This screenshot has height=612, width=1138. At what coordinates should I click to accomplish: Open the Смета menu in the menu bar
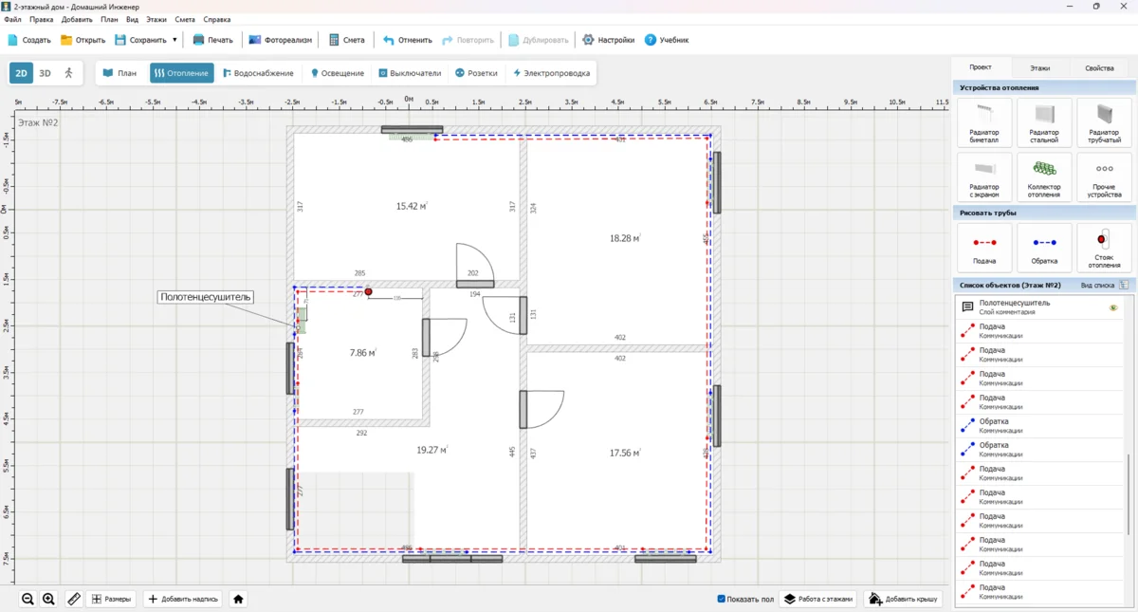click(x=185, y=19)
